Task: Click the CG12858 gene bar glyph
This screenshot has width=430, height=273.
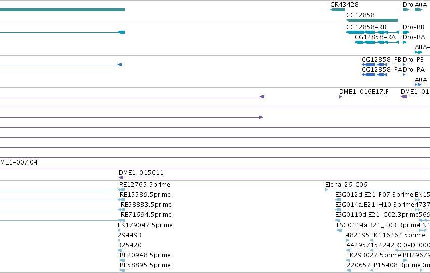Action: tap(372, 20)
